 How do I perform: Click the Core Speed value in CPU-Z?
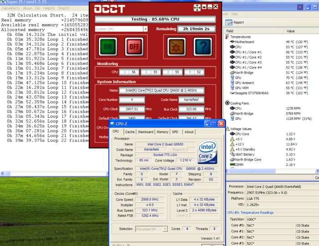(x=150, y=200)
